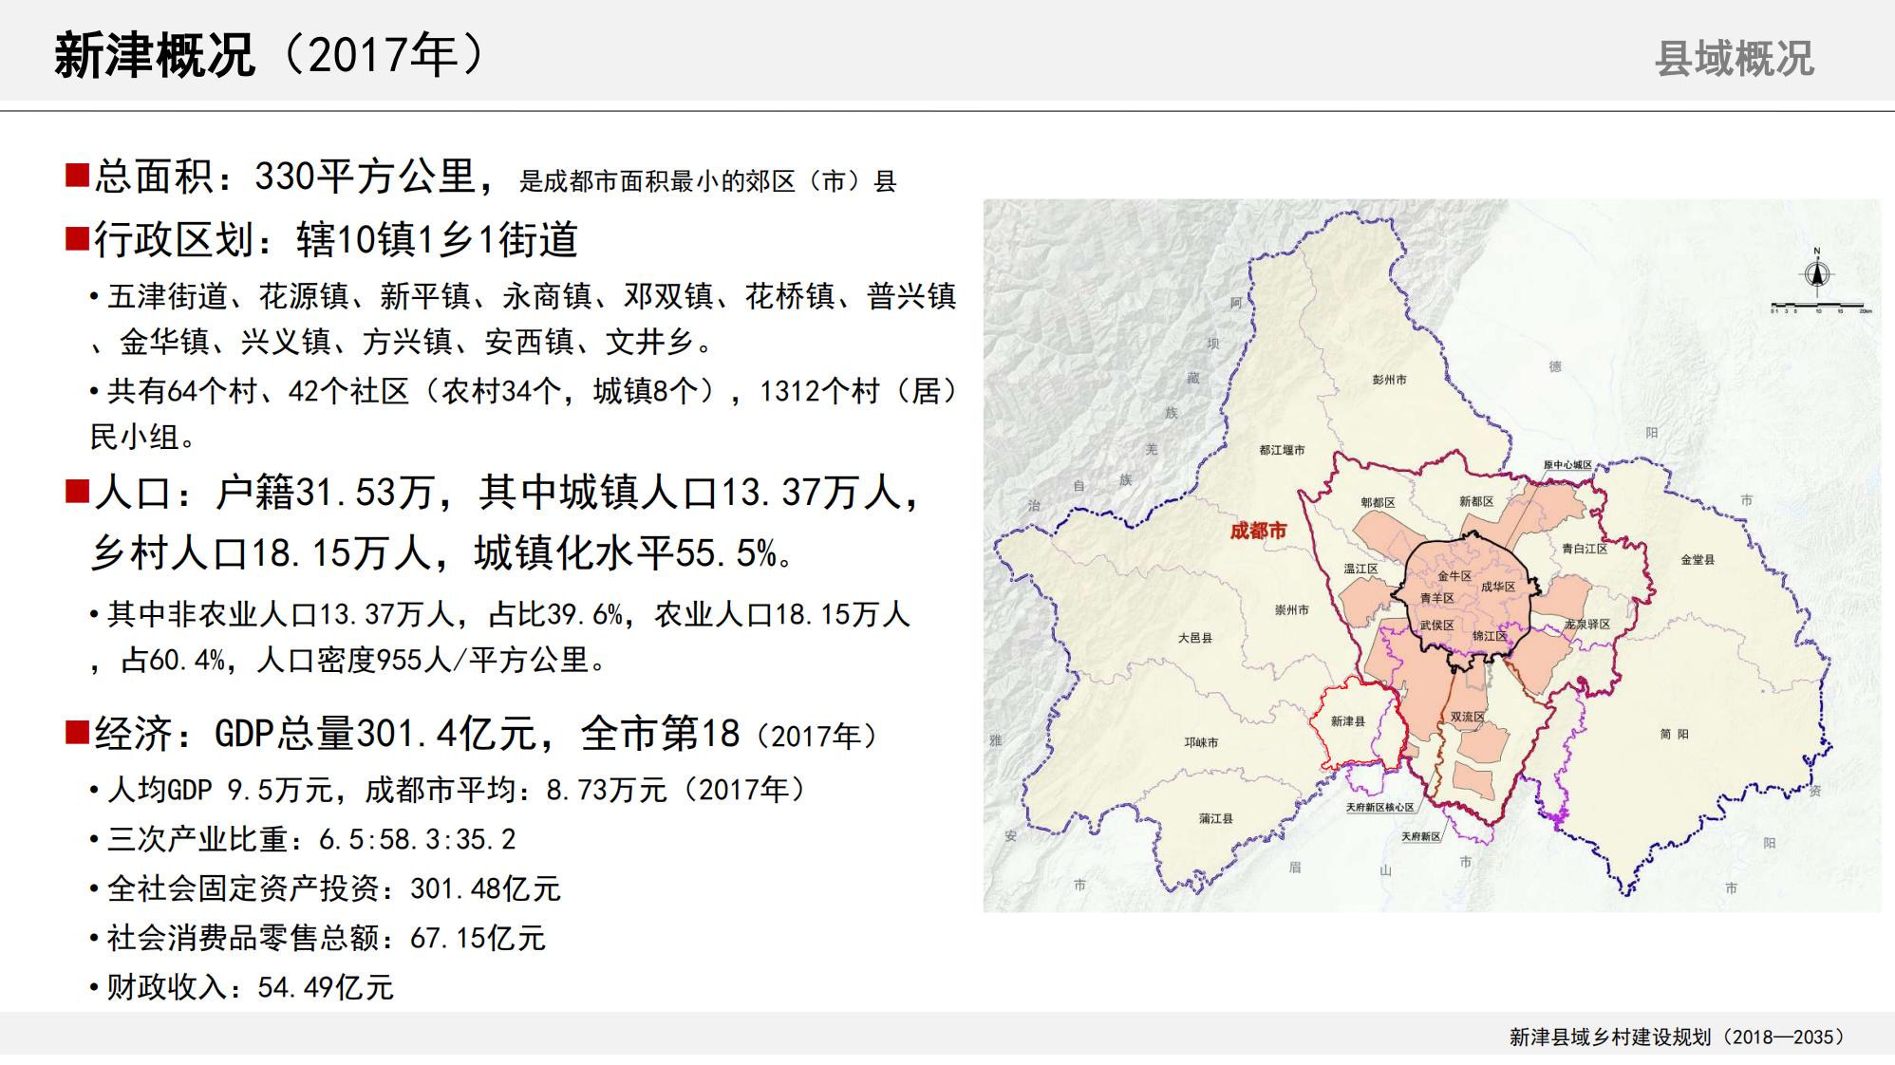This screenshot has height=1065, width=1895.
Task: Click the 总面积：330平方公里 heading
Action: (x=285, y=177)
